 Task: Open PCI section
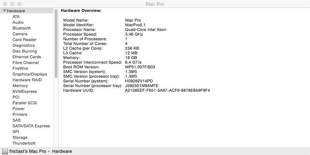16,97
